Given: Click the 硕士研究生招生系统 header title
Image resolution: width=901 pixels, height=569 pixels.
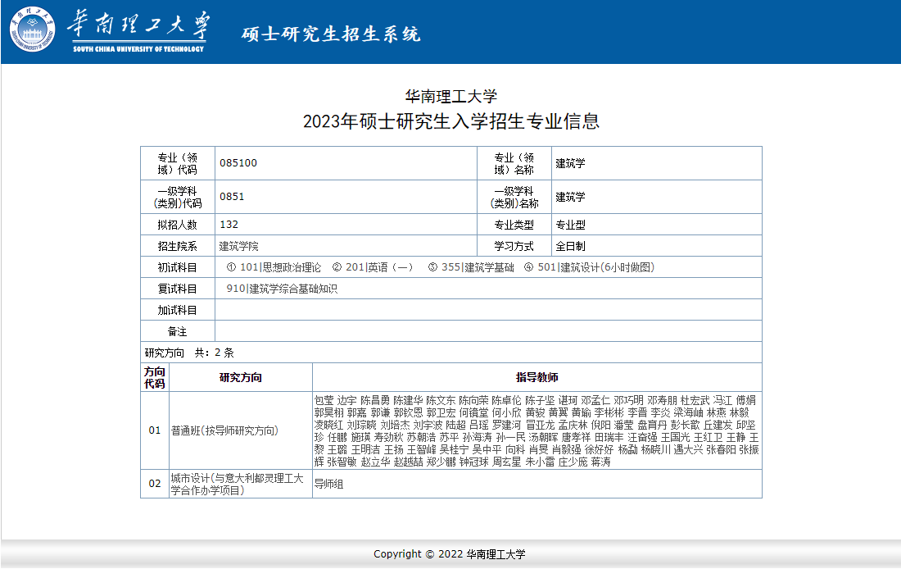Looking at the screenshot, I should coord(331,34).
